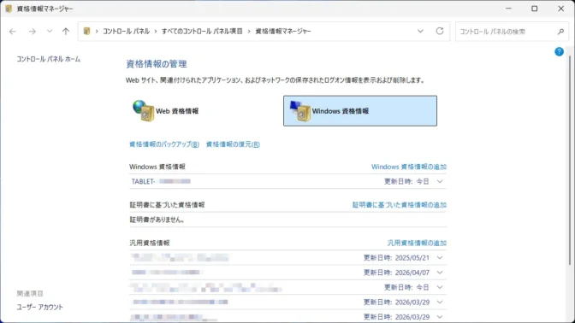
Task: Open ユーザー アカウント related link
Action: pos(40,307)
